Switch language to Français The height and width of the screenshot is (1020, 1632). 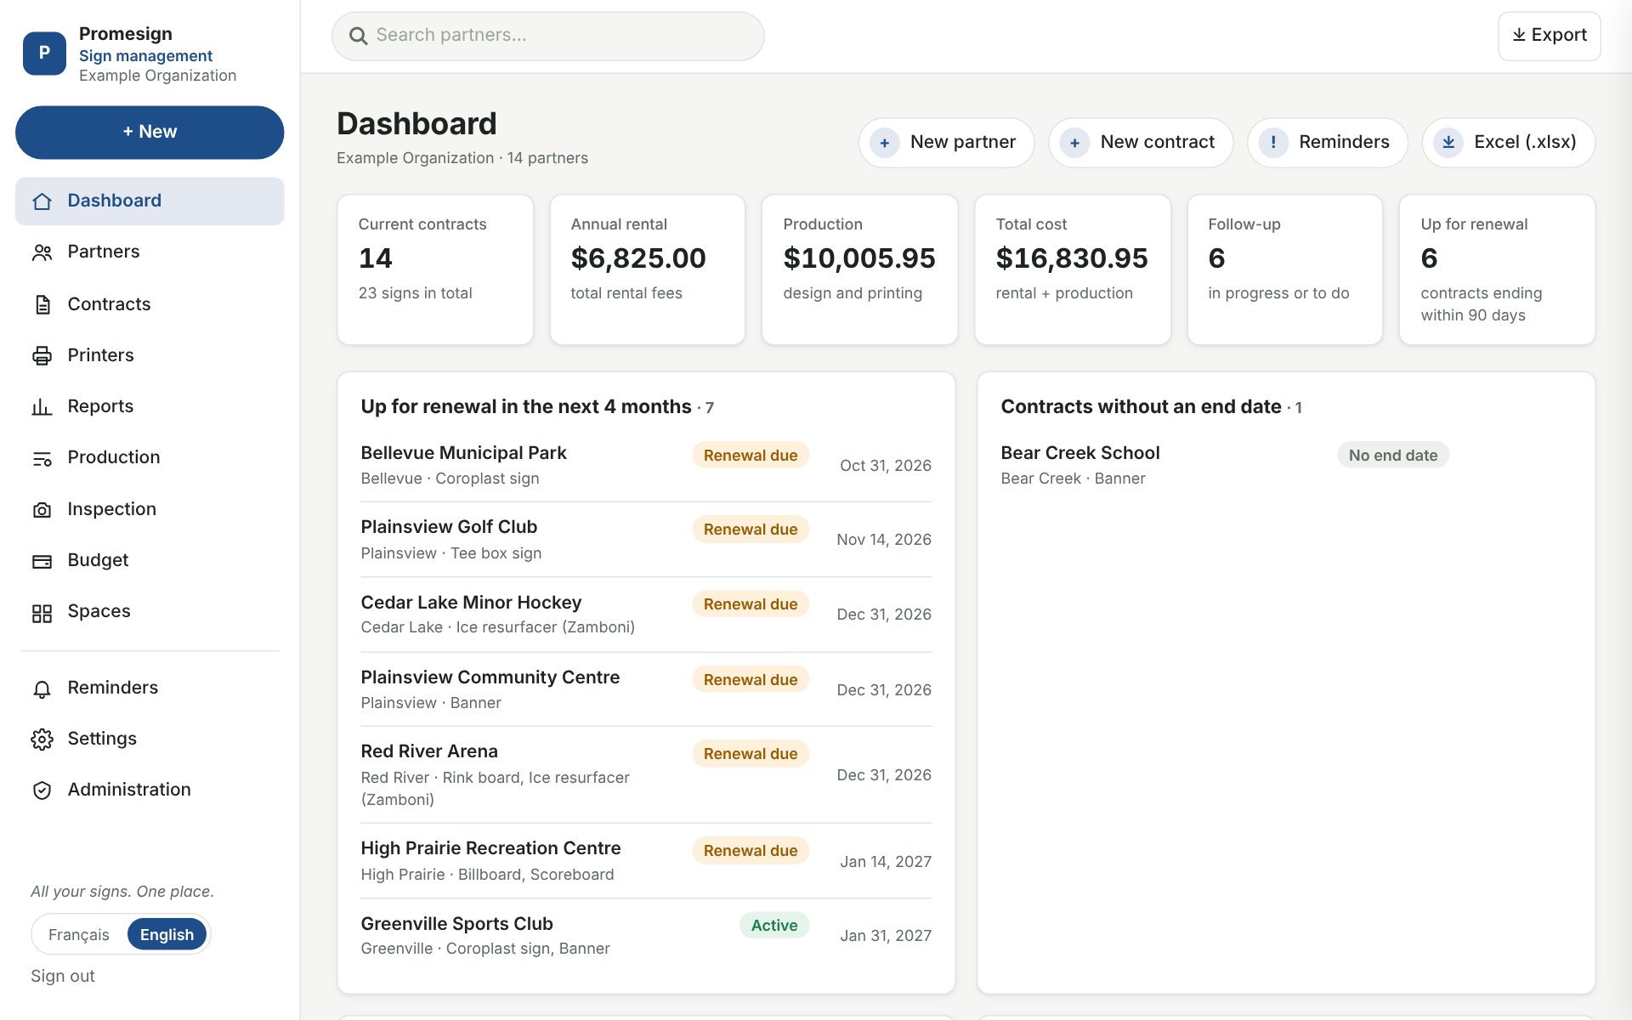[x=79, y=934]
